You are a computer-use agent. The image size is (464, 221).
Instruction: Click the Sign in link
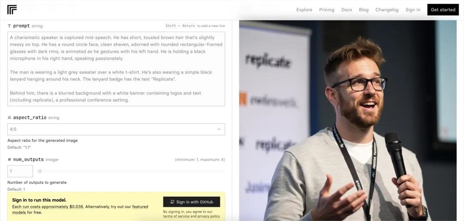(x=413, y=10)
